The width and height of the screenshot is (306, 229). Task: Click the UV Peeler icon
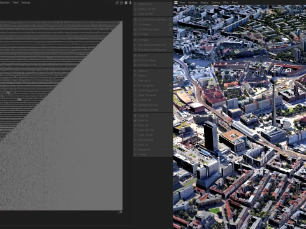pos(135,40)
